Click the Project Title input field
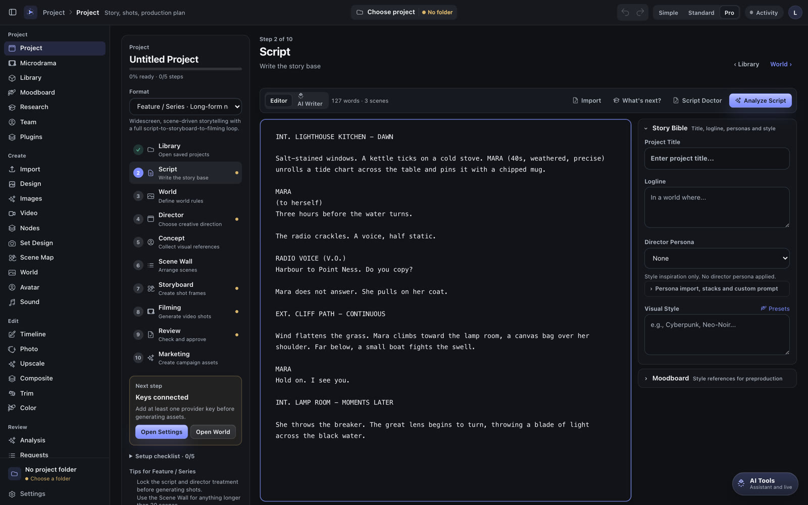This screenshot has width=808, height=505. (717, 159)
